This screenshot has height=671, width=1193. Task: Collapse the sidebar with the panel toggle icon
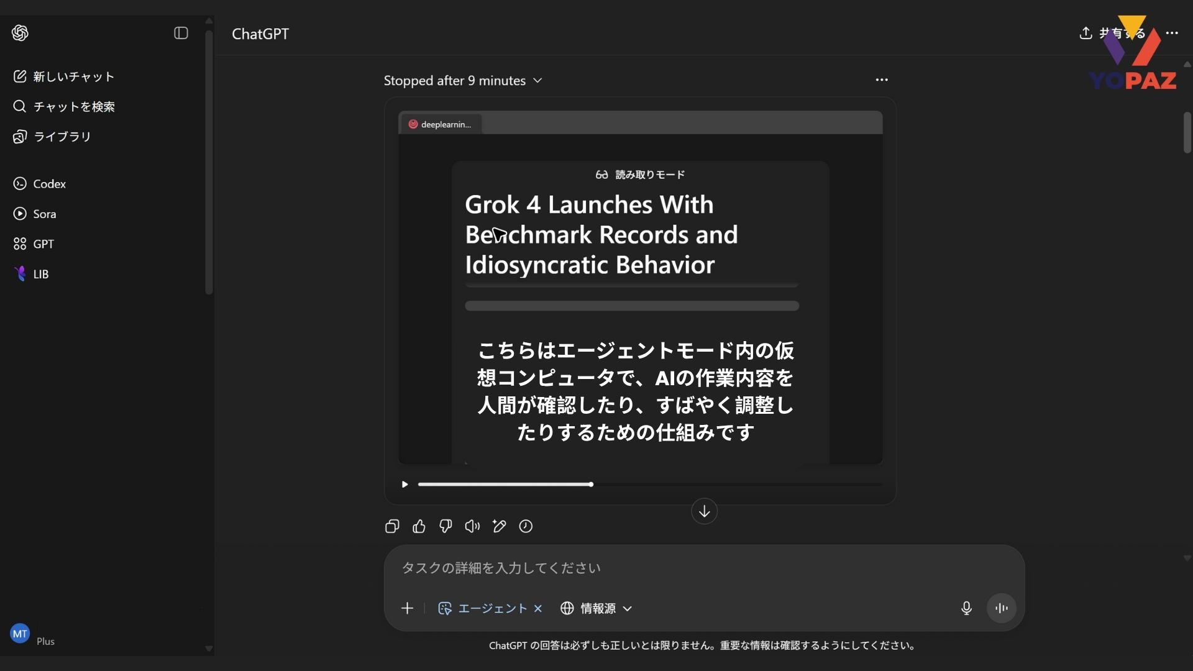coord(181,33)
